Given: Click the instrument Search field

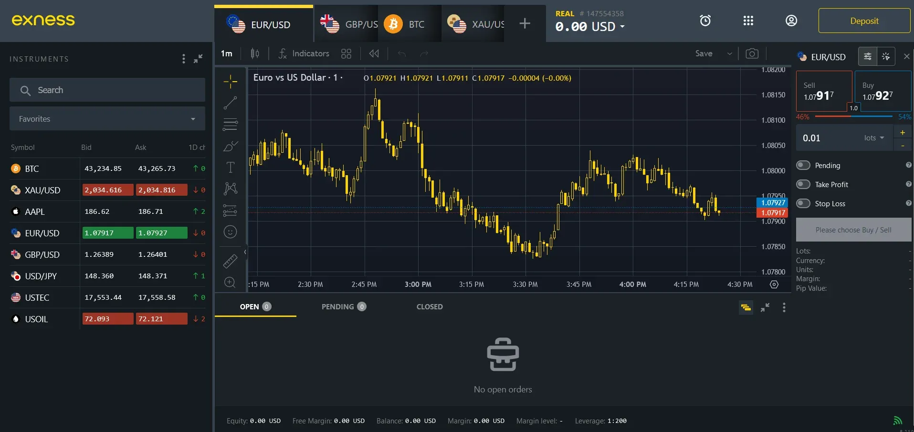Looking at the screenshot, I should [x=107, y=90].
